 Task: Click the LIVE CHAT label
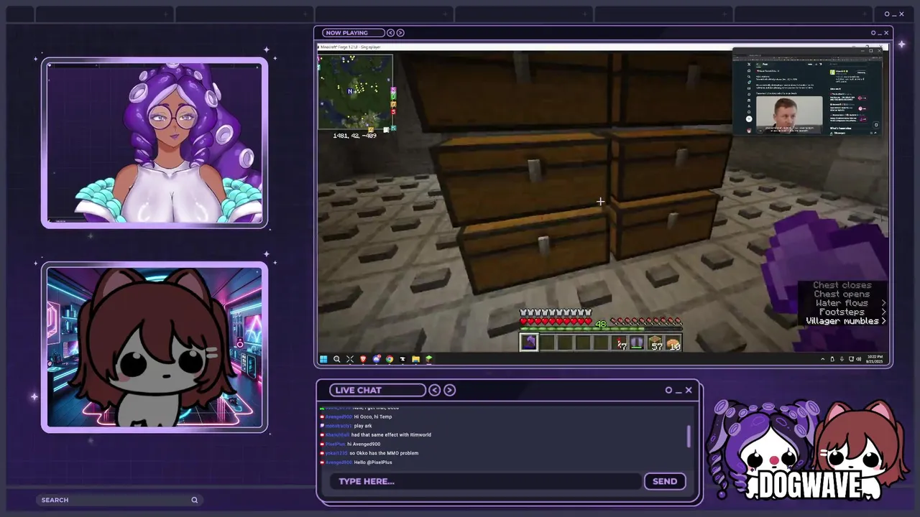coord(358,390)
